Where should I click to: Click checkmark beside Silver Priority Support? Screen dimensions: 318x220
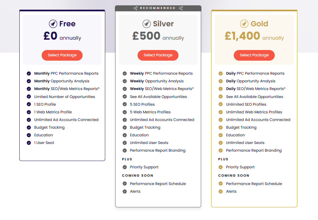pos(125,167)
